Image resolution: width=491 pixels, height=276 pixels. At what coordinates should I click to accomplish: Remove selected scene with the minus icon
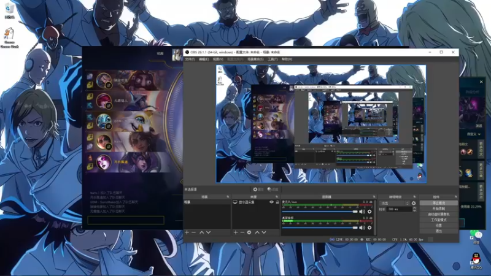[193, 232]
